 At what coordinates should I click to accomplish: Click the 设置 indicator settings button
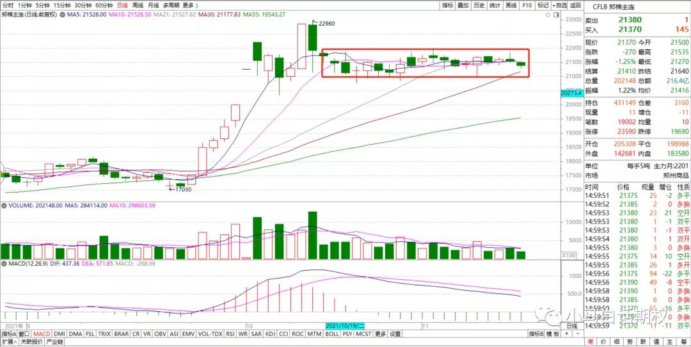[395, 334]
